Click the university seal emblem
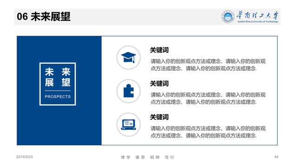The image size is (295, 167). pyautogui.click(x=228, y=17)
